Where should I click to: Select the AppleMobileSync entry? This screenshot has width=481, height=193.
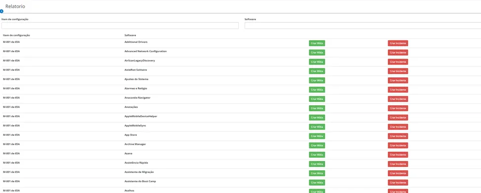135,126
